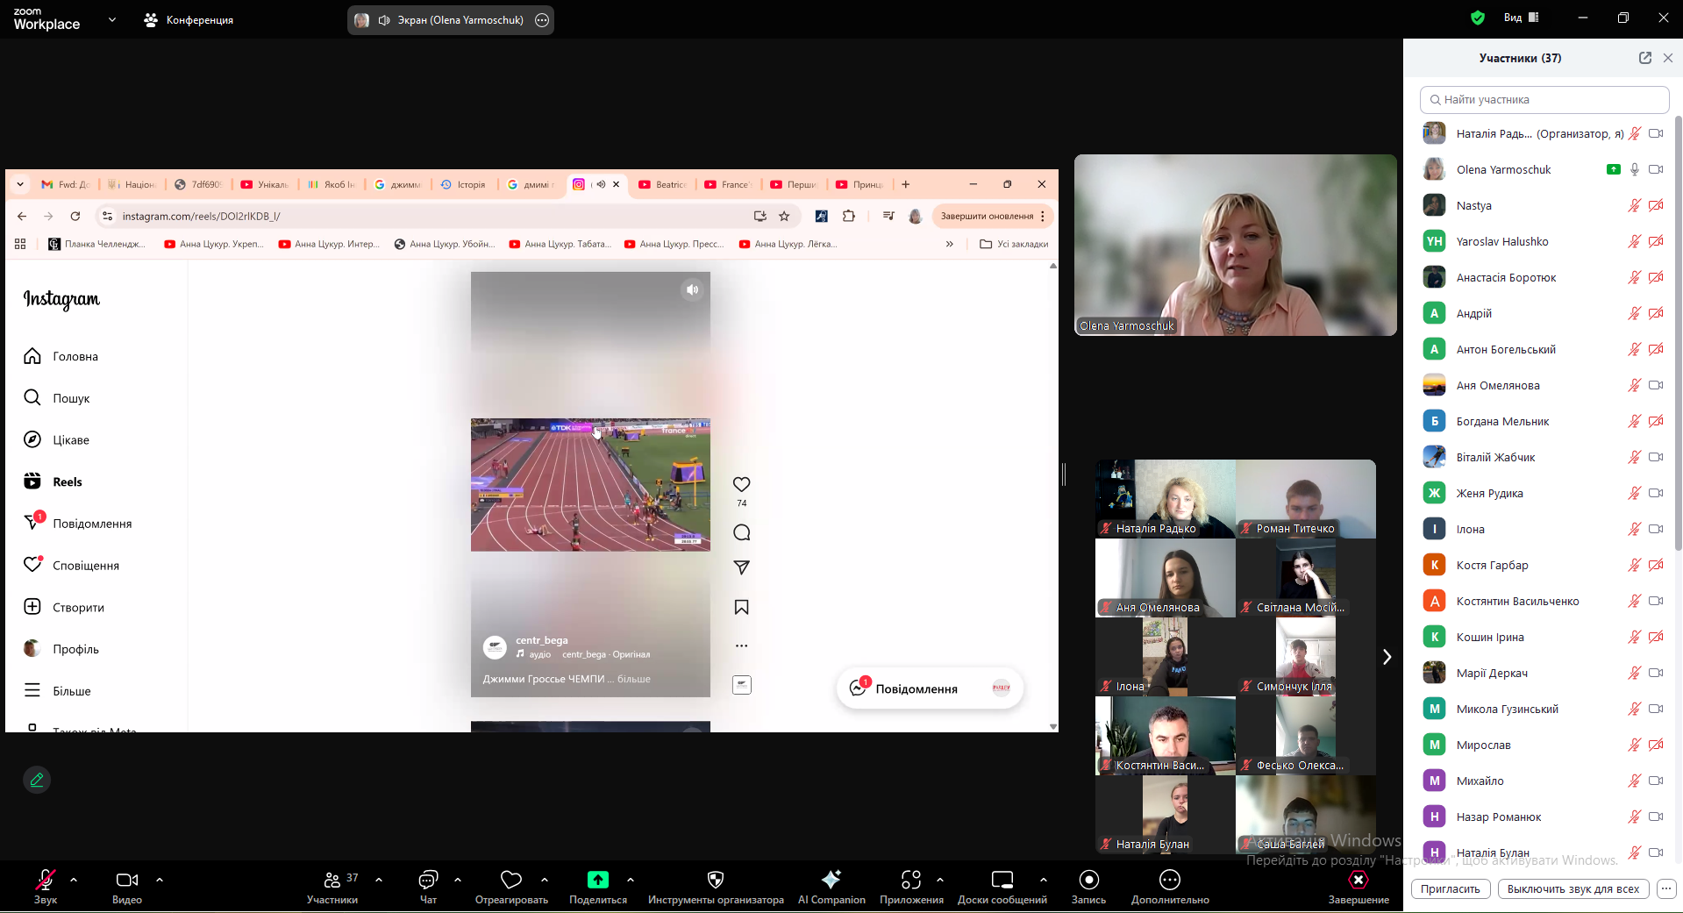Click the Mute All button

(1572, 889)
